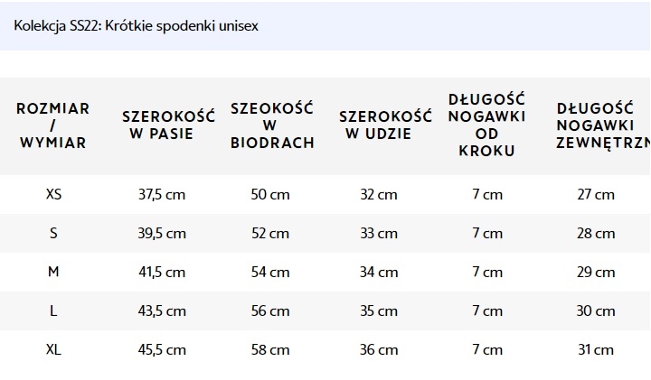Click the S size row label
651x380 pixels.
pyautogui.click(x=53, y=233)
